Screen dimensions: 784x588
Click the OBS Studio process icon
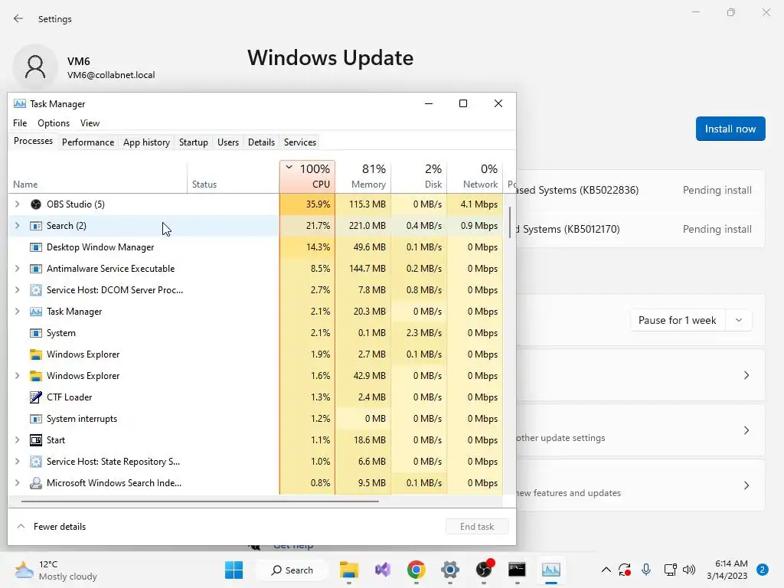click(35, 204)
